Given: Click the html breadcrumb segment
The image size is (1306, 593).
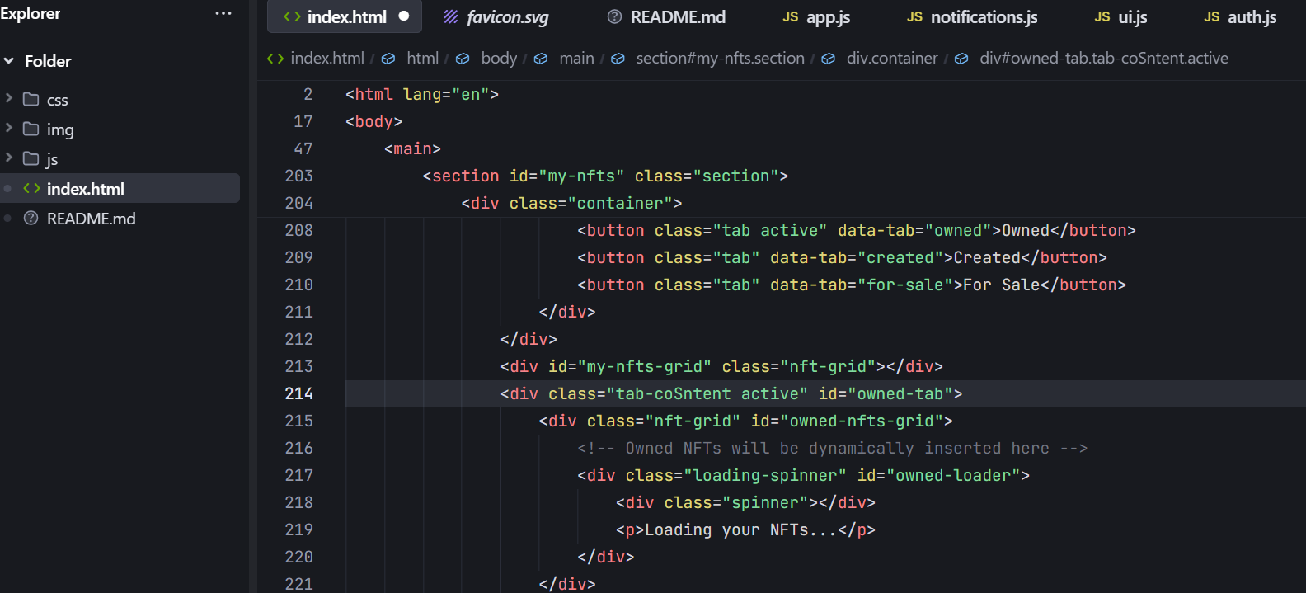Looking at the screenshot, I should [422, 58].
